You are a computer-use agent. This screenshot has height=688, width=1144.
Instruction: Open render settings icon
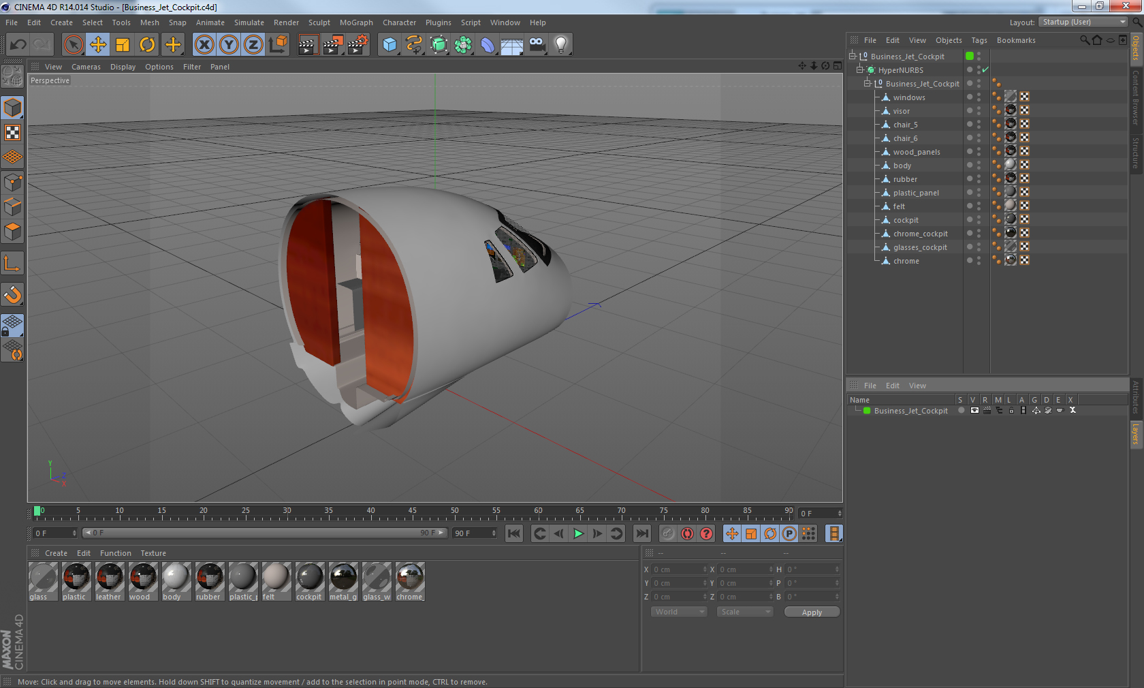point(357,45)
